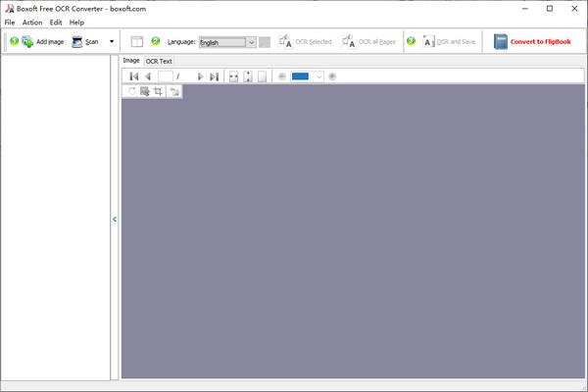588x392 pixels.
Task: Click the OCR Selected button
Action: tap(305, 41)
